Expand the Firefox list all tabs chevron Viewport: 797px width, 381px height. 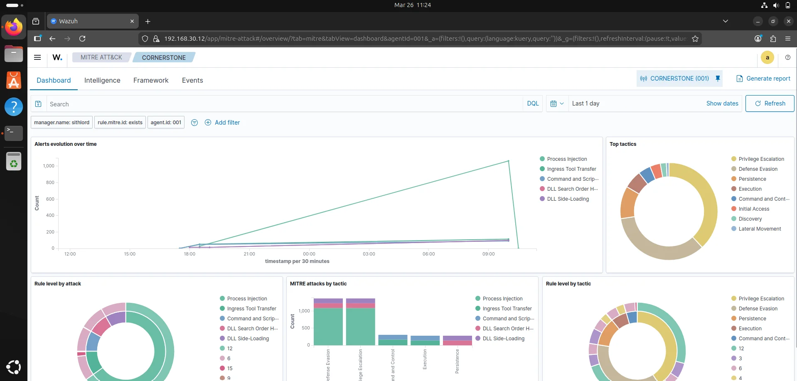[x=725, y=21]
